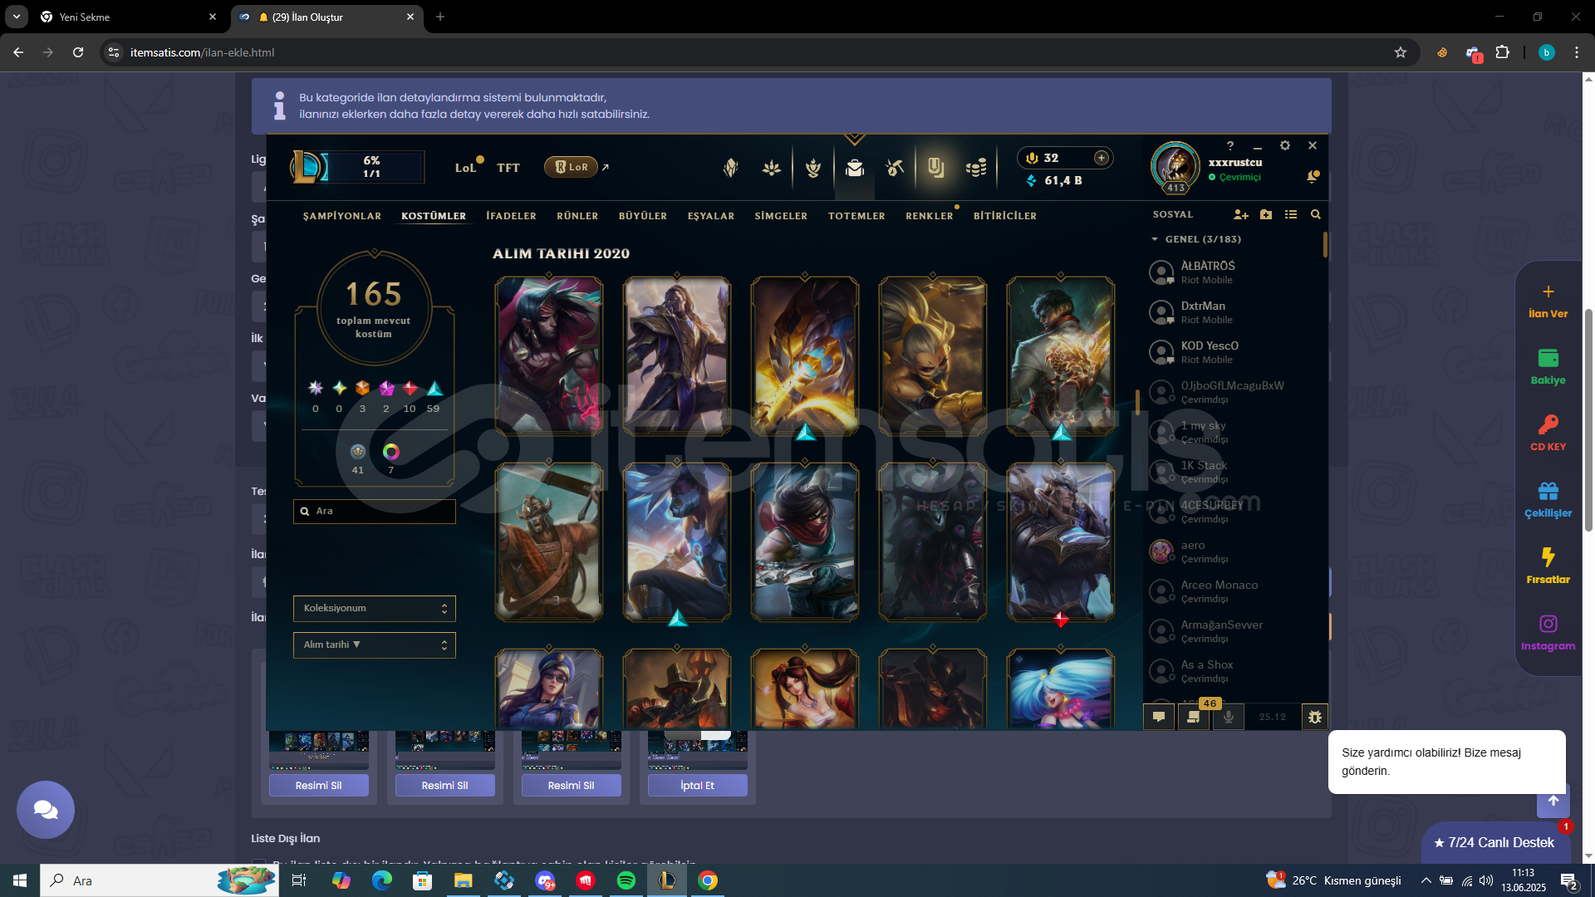Switch to BİTİRİCİLER tab
Image resolution: width=1595 pixels, height=897 pixels.
pyautogui.click(x=1005, y=216)
